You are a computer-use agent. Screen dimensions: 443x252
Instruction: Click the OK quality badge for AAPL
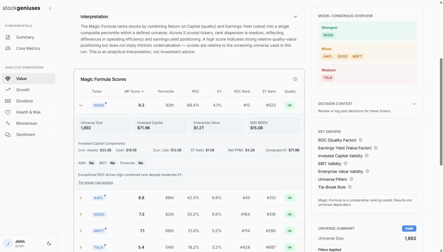290,198
